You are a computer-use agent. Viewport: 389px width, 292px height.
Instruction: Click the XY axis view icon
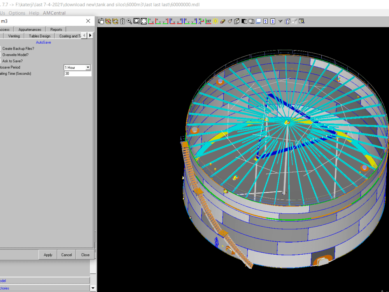click(x=151, y=21)
